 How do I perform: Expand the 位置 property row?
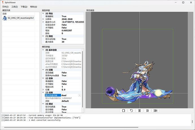(43, 90)
